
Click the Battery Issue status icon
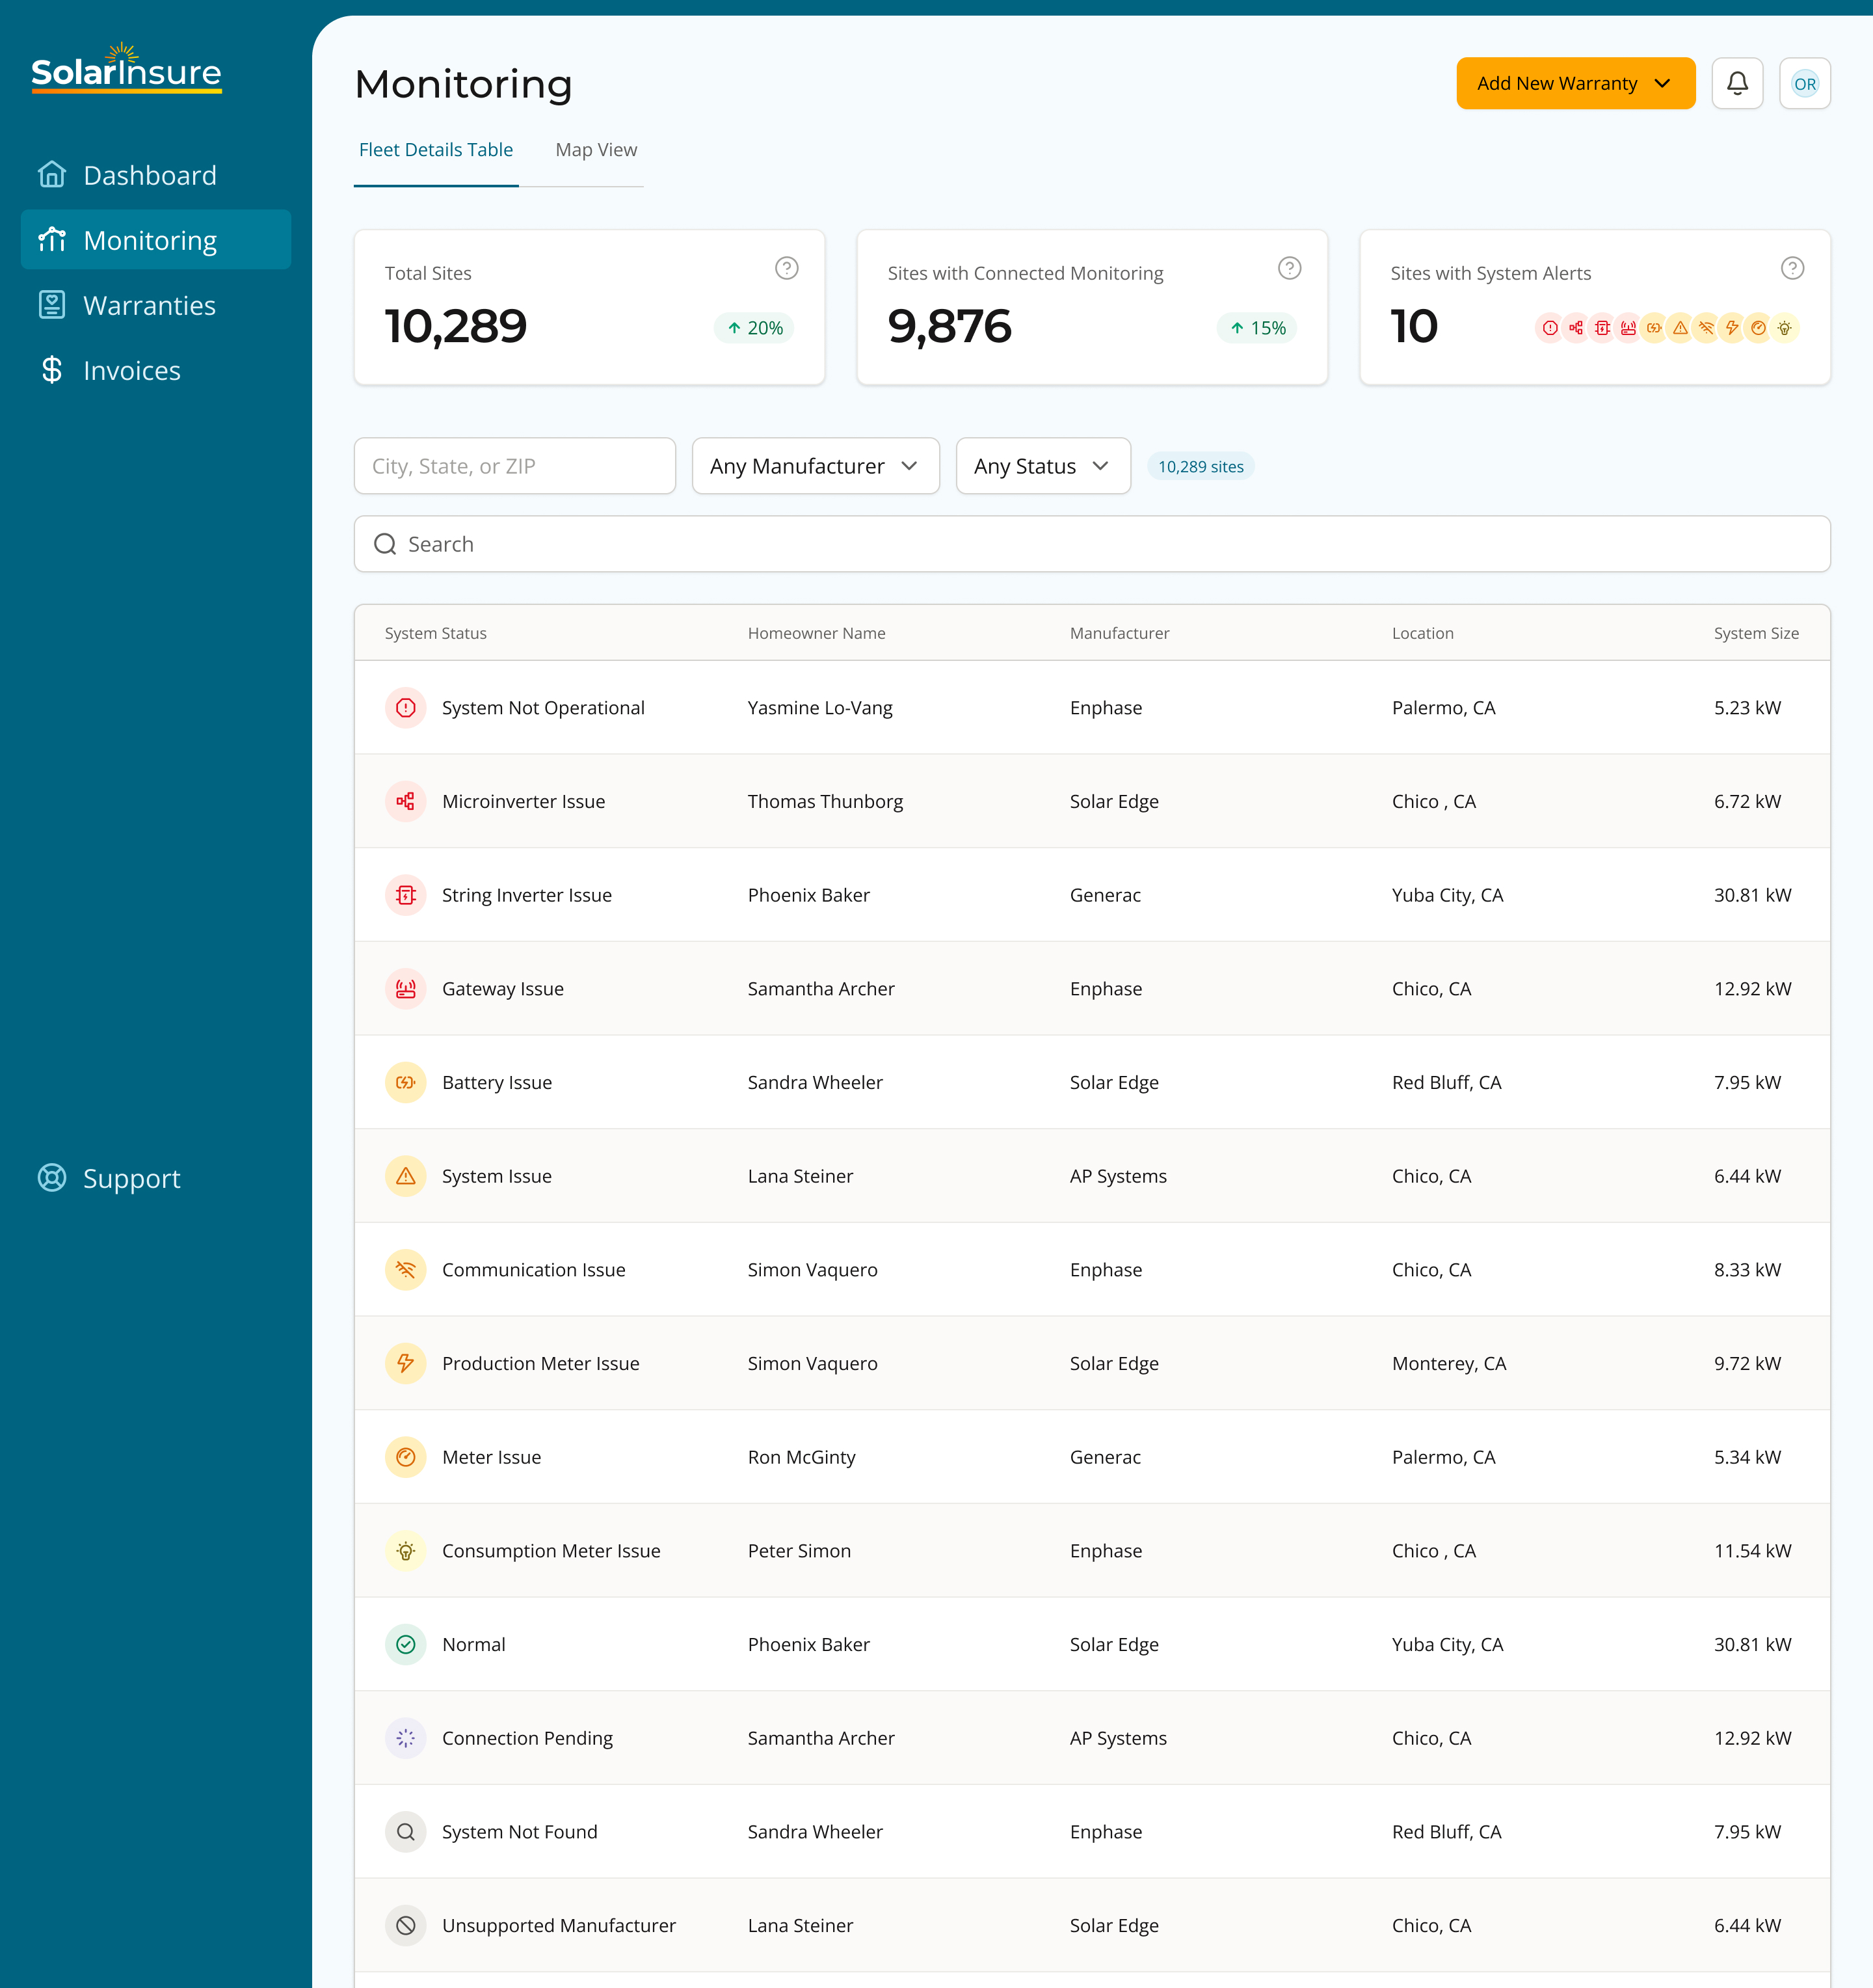pyautogui.click(x=406, y=1082)
